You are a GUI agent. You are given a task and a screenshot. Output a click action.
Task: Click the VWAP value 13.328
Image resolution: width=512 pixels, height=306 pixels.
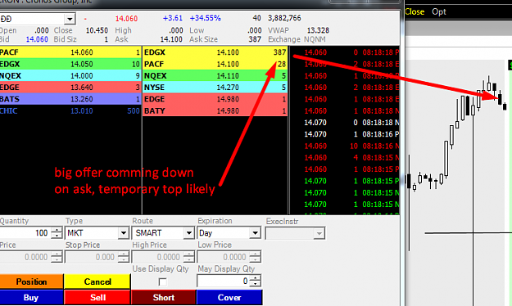click(318, 30)
